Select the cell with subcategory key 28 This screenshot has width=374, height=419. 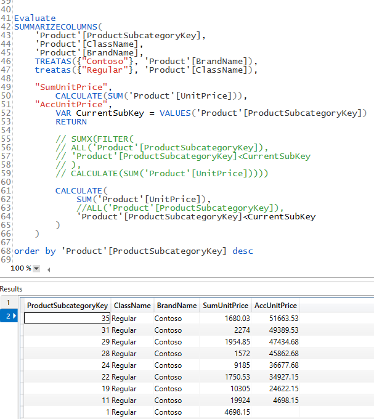(67, 354)
